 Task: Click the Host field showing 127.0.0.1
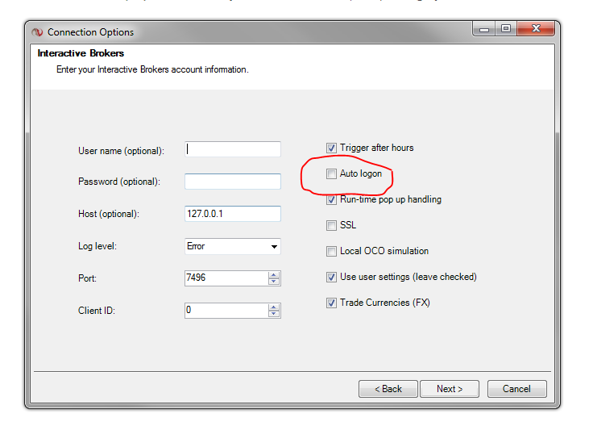(233, 214)
